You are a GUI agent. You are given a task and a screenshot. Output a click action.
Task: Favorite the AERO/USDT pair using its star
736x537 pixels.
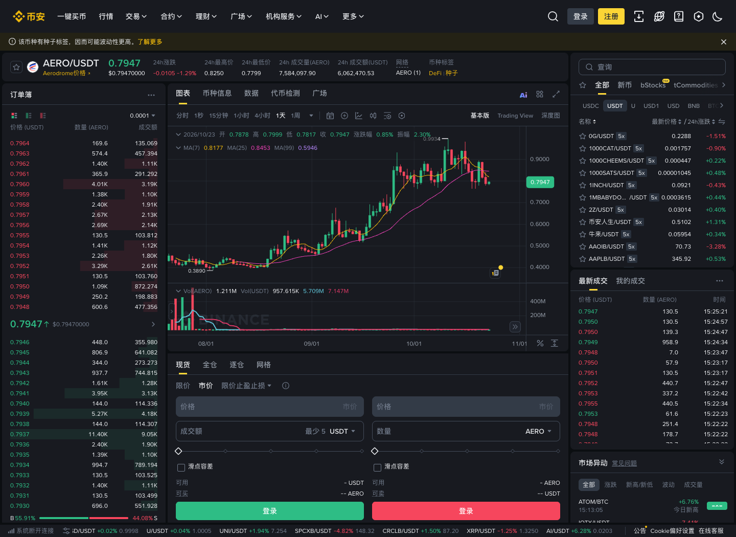click(16, 67)
